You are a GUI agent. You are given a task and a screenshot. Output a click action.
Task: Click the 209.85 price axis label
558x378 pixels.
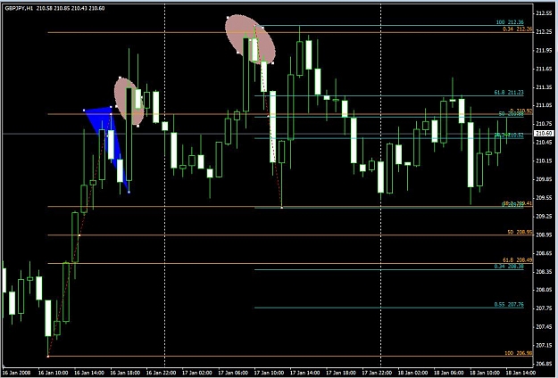pyautogui.click(x=544, y=179)
